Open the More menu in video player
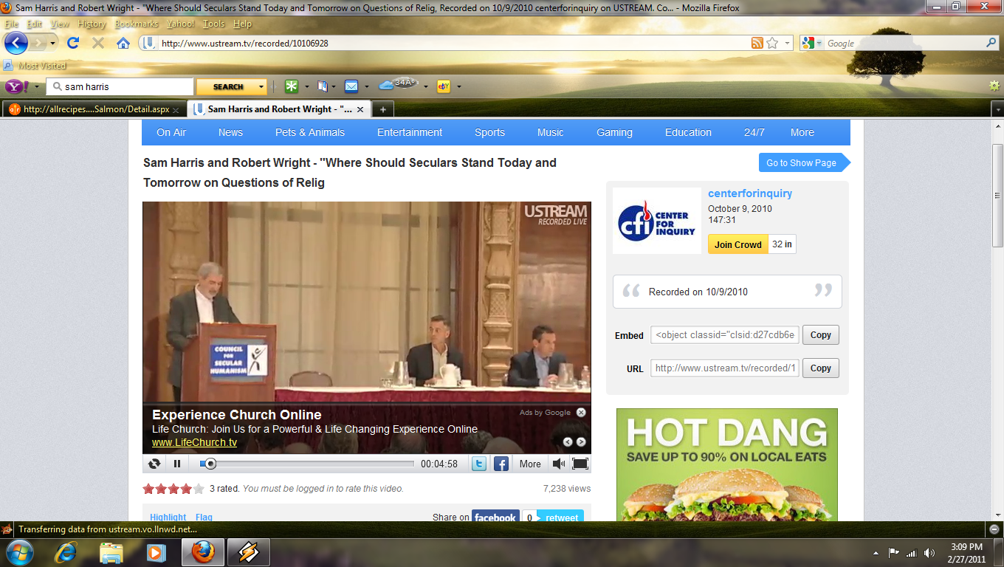The image size is (1004, 567). click(529, 464)
